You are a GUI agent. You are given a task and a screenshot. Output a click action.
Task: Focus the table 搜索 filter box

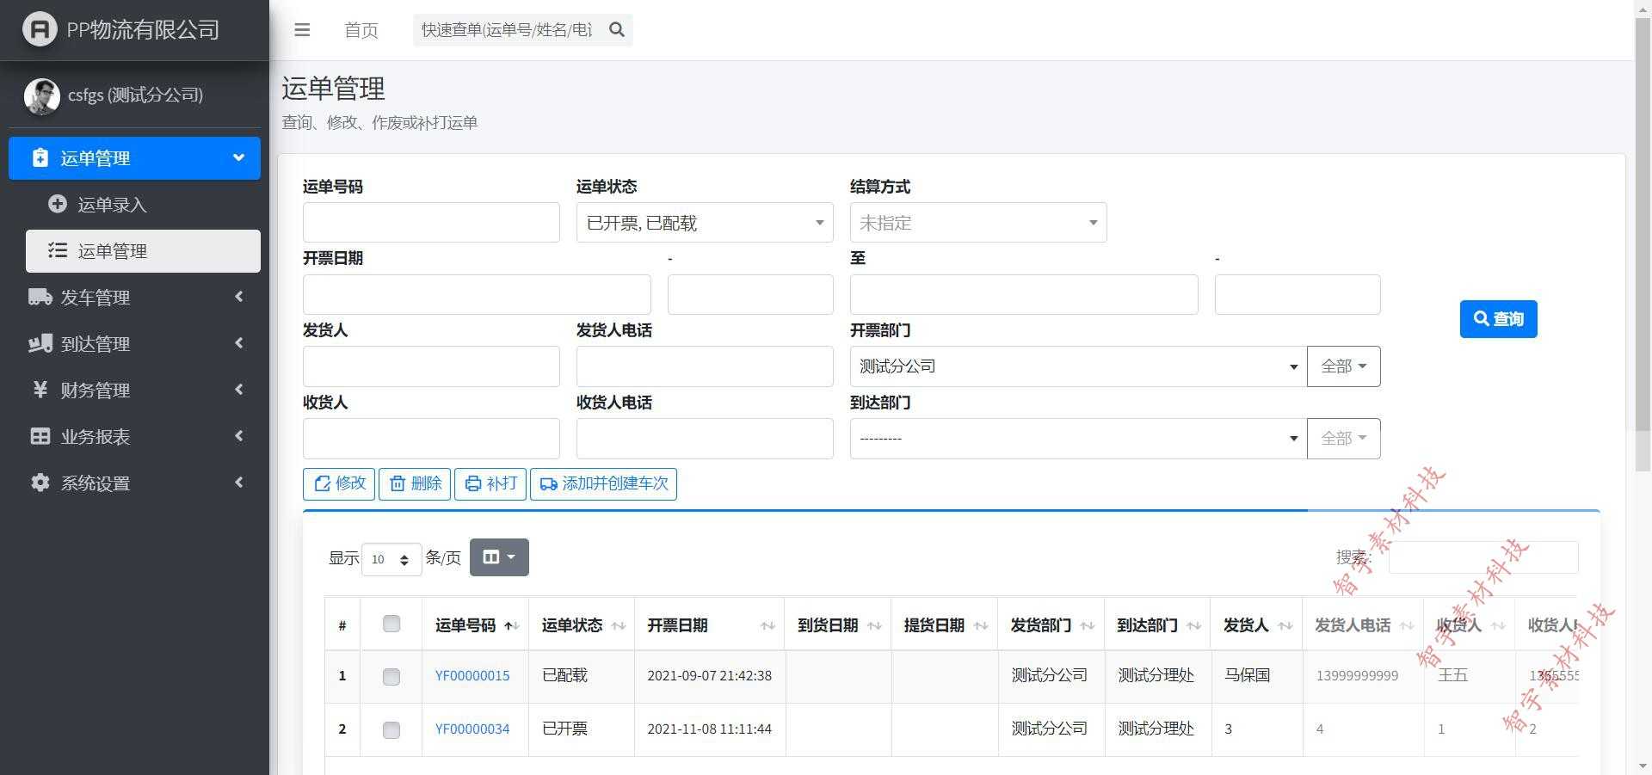1483,557
